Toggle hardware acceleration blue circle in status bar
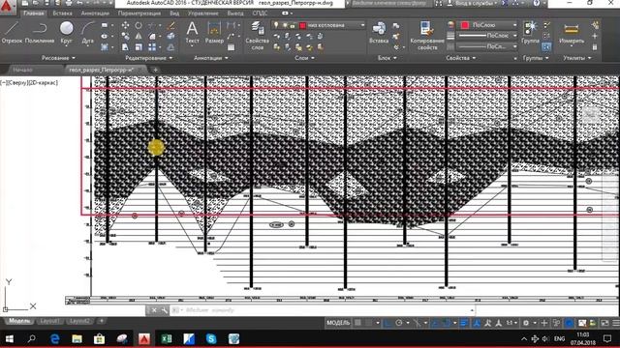This screenshot has height=348, width=620. pos(570,323)
